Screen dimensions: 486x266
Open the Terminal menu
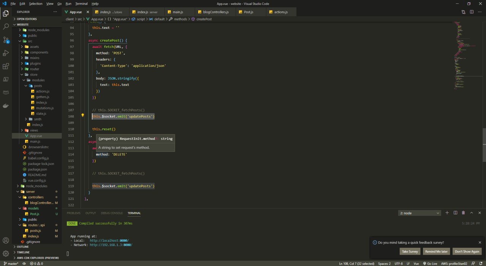point(81,3)
